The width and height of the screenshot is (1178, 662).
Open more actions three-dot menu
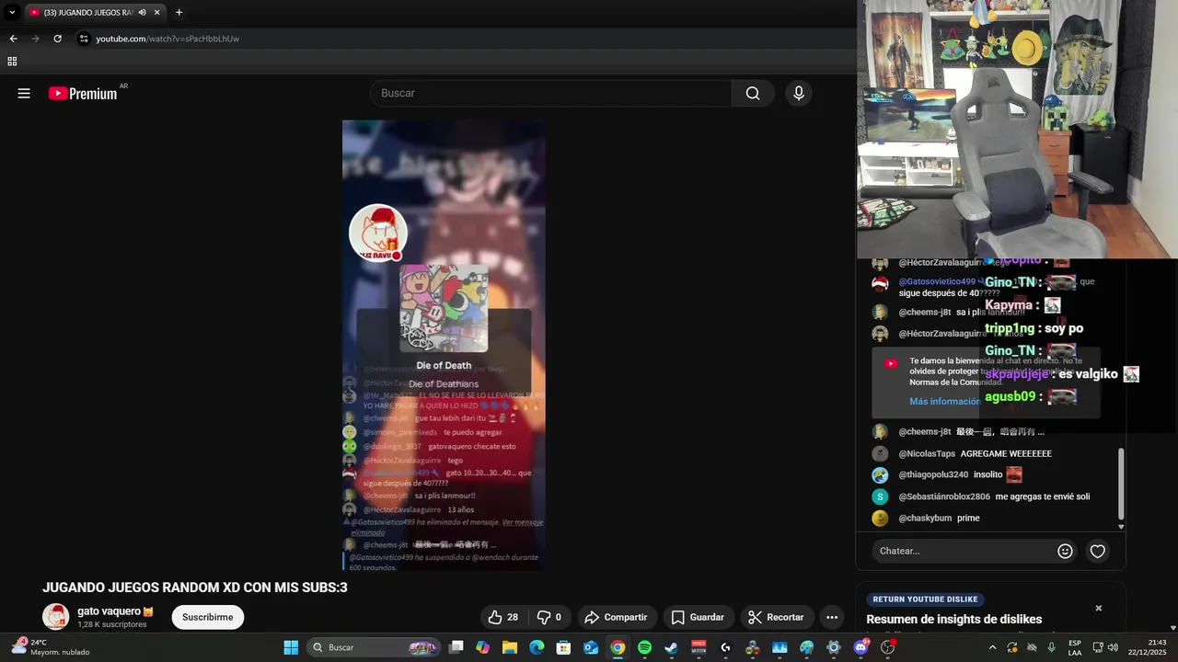[x=832, y=617]
